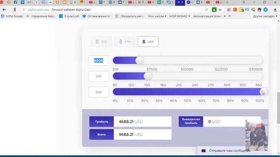This screenshot has height=157, width=280.
Task: Click the $15000 mark on amount slider
Action: coord(187,69)
